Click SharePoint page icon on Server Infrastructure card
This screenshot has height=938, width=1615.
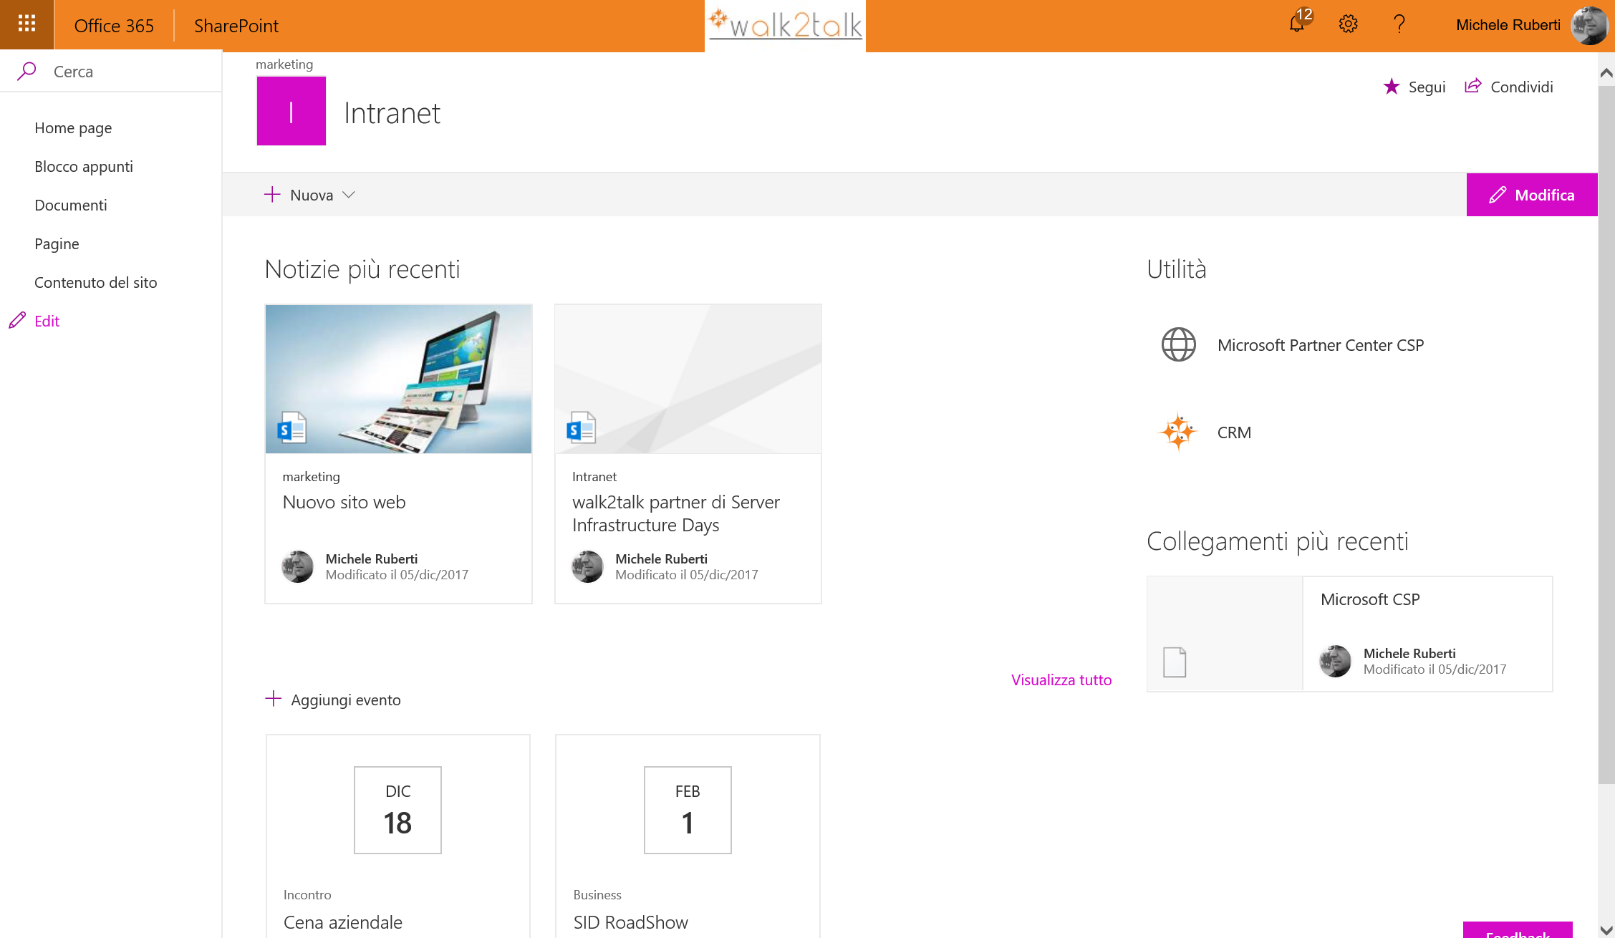tap(581, 427)
